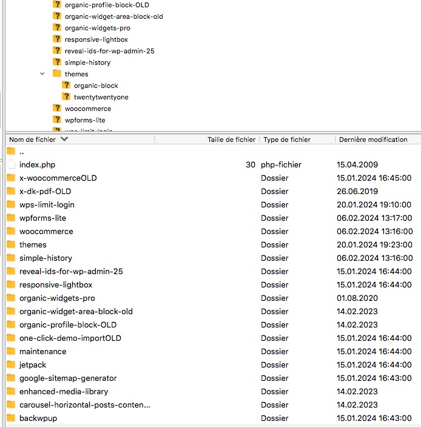Select index.php file name

point(37,165)
